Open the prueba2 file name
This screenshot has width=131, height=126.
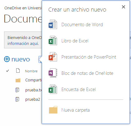coord(33,99)
